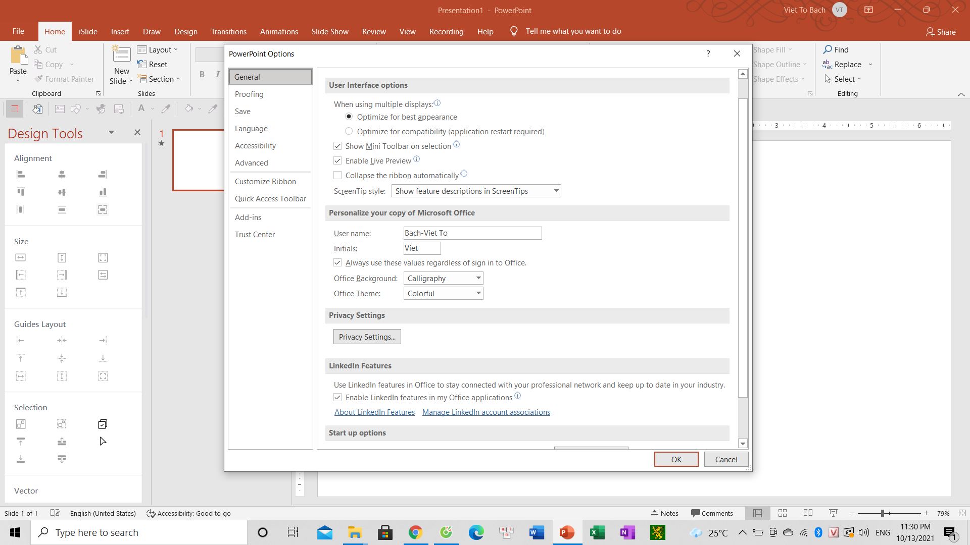Switch to the Insert ribbon tab
Image resolution: width=970 pixels, height=545 pixels.
tap(120, 31)
